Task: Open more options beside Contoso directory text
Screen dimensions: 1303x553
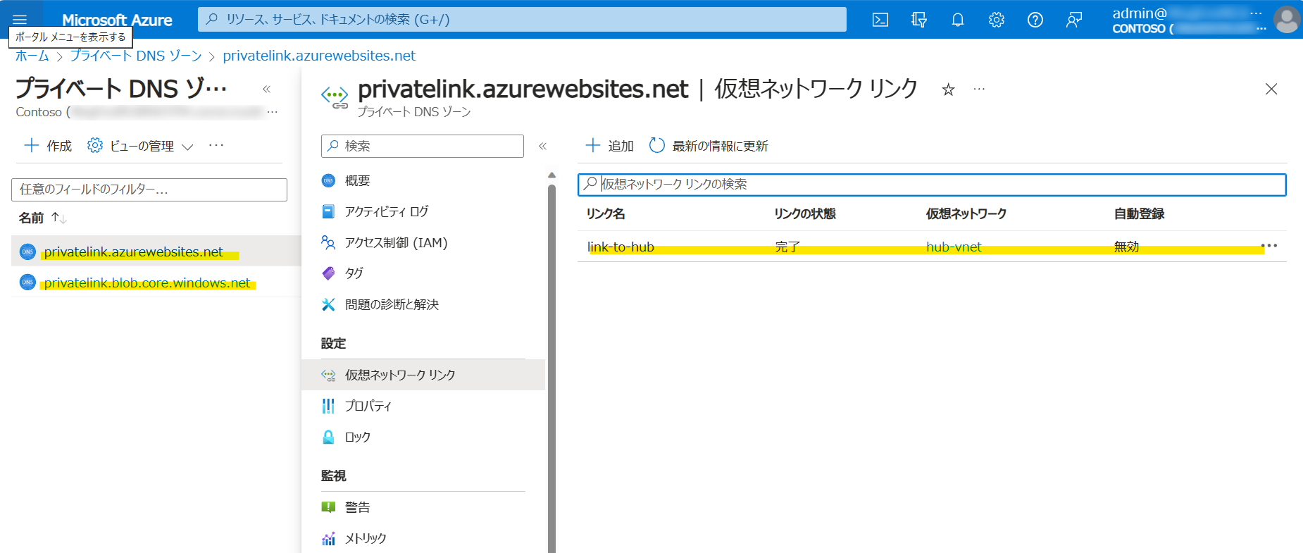Action: 273,112
